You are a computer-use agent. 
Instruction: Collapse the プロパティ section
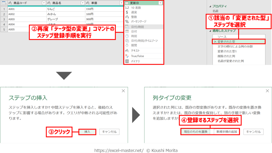pos(210,6)
